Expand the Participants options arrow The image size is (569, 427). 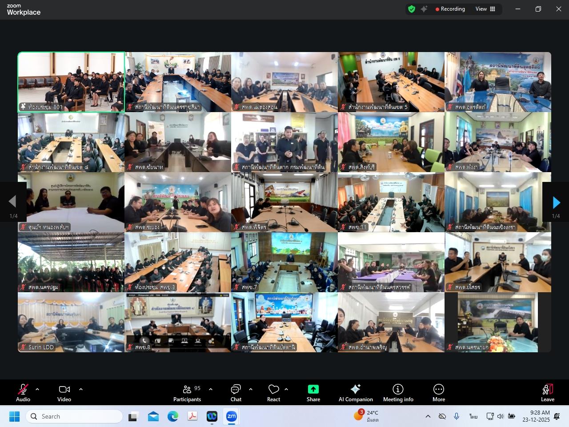[x=211, y=389]
